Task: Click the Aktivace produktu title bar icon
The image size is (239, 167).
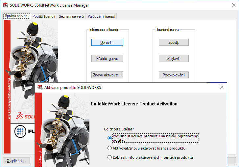Action: [40, 87]
